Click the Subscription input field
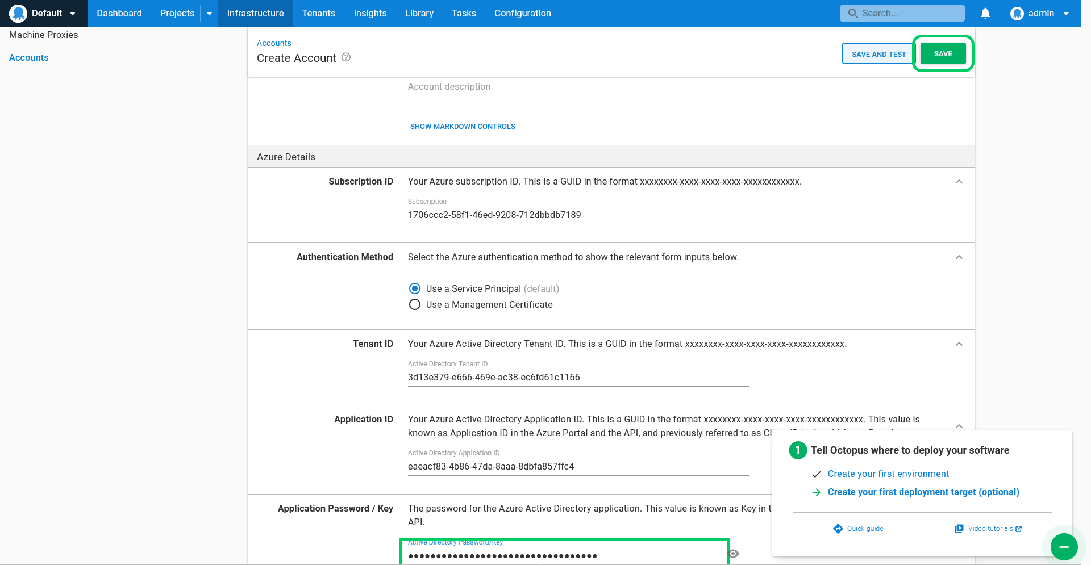 [578, 215]
